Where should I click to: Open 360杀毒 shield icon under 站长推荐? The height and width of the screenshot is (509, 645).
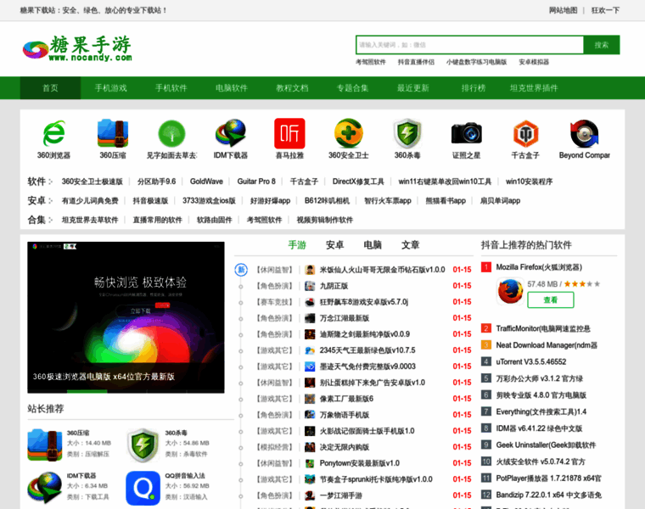143,445
